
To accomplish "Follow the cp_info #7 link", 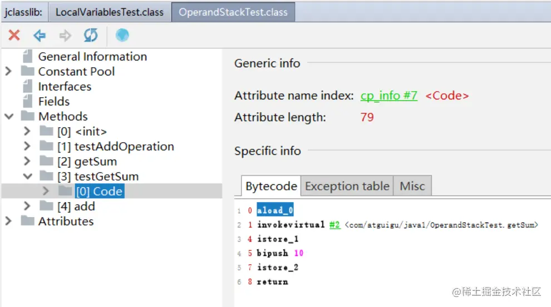I will (388, 95).
